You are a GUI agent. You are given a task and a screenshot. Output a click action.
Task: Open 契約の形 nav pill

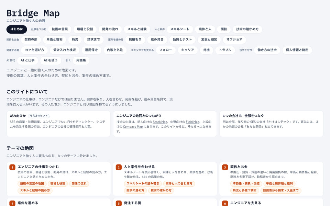(x=31, y=39)
